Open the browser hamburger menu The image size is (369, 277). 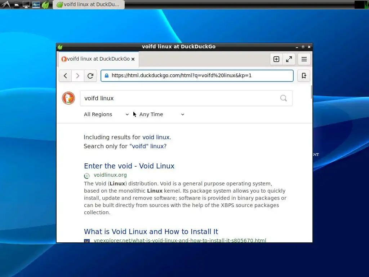(304, 59)
